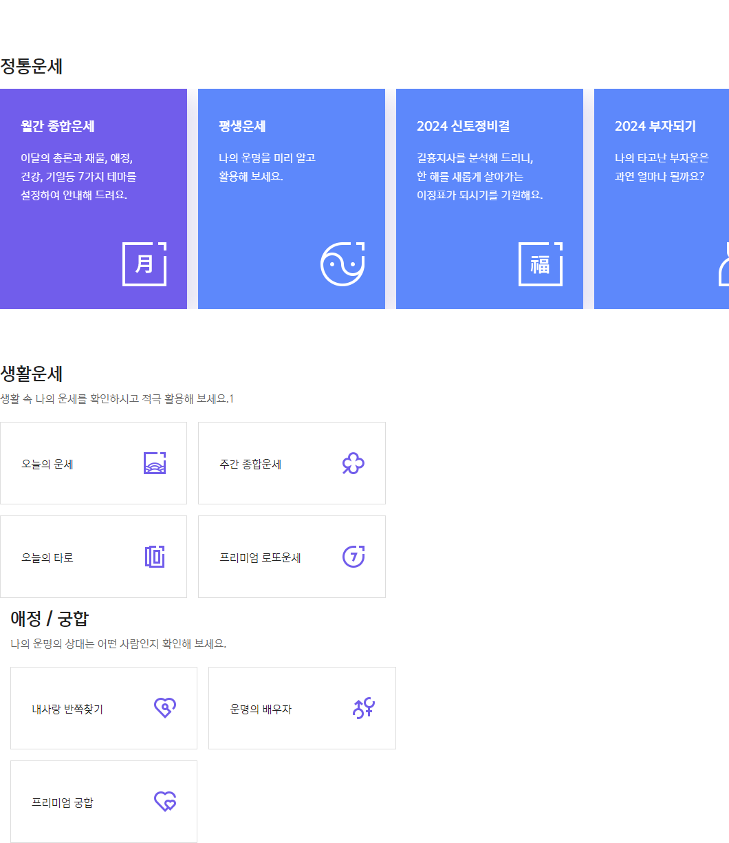
Task: Select the 운명의 배우자 label
Action: coord(261,709)
